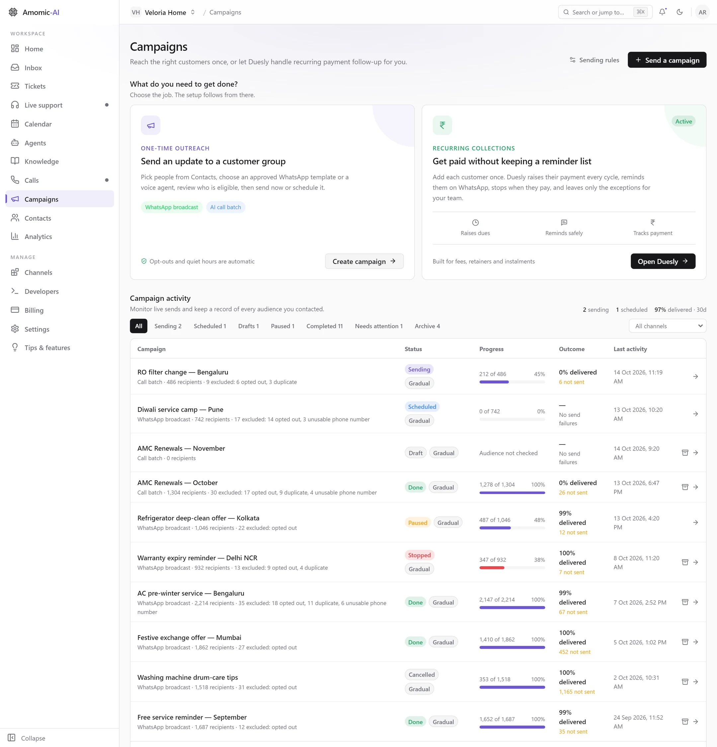Open Developers section
Viewport: 717px width, 747px height.
[59, 291]
